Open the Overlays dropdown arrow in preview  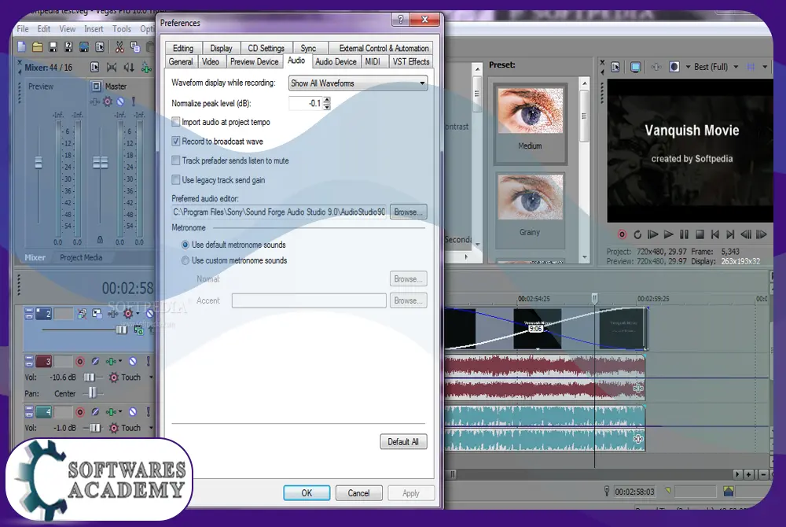(765, 67)
